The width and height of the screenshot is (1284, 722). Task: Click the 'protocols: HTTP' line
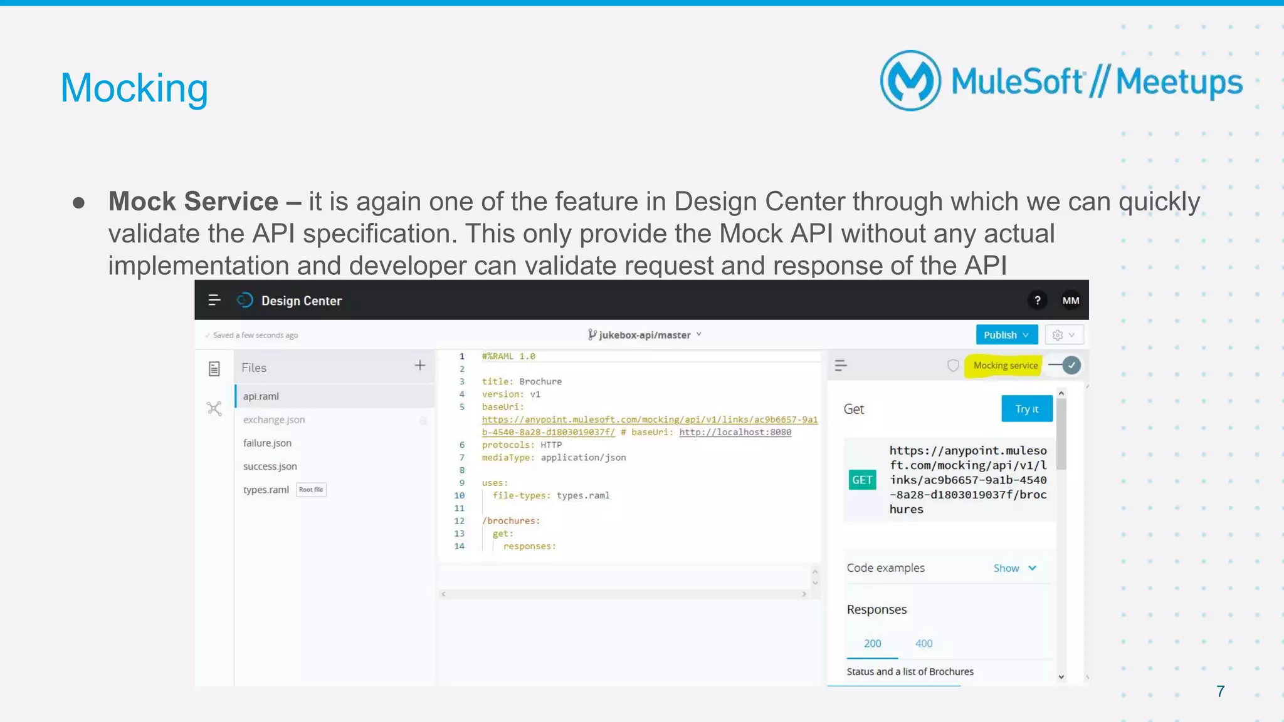point(522,445)
